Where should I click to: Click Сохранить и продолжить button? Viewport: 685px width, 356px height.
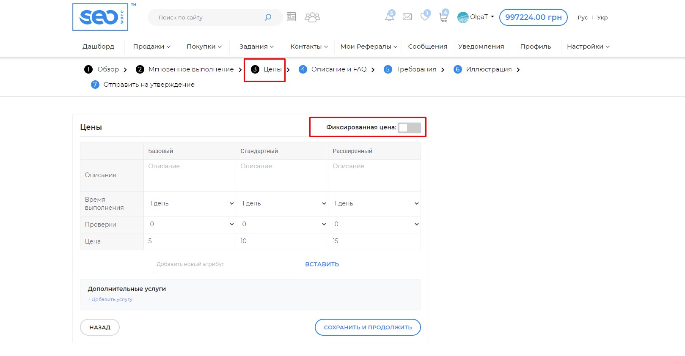click(367, 327)
